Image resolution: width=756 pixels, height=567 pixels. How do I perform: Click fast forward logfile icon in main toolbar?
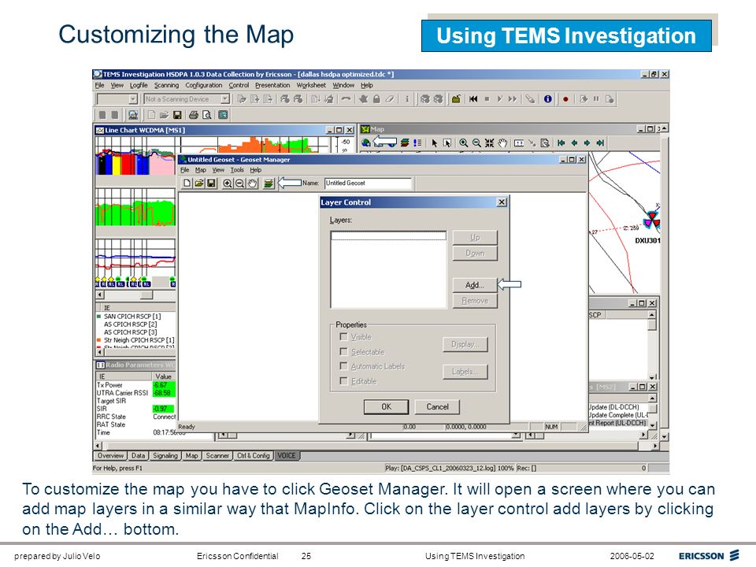click(x=513, y=99)
